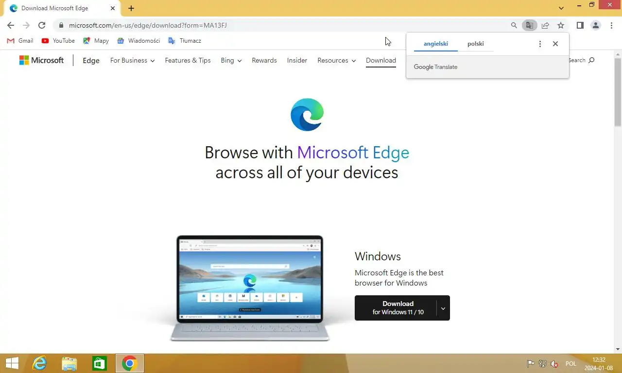The width and height of the screenshot is (622, 373).
Task: Go back with the browser back arrow
Action: pyautogui.click(x=11, y=25)
